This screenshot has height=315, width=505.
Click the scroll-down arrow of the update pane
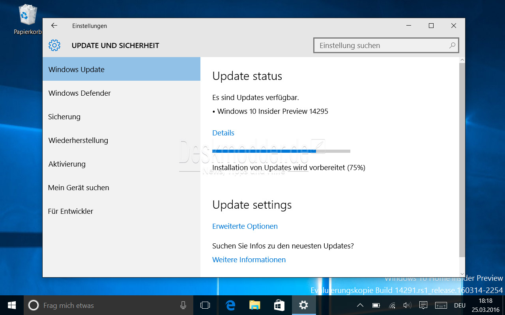pyautogui.click(x=462, y=274)
